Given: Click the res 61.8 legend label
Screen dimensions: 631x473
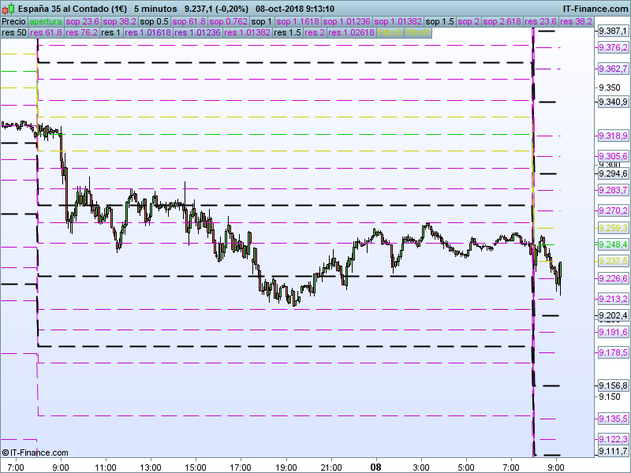Looking at the screenshot, I should (46, 32).
